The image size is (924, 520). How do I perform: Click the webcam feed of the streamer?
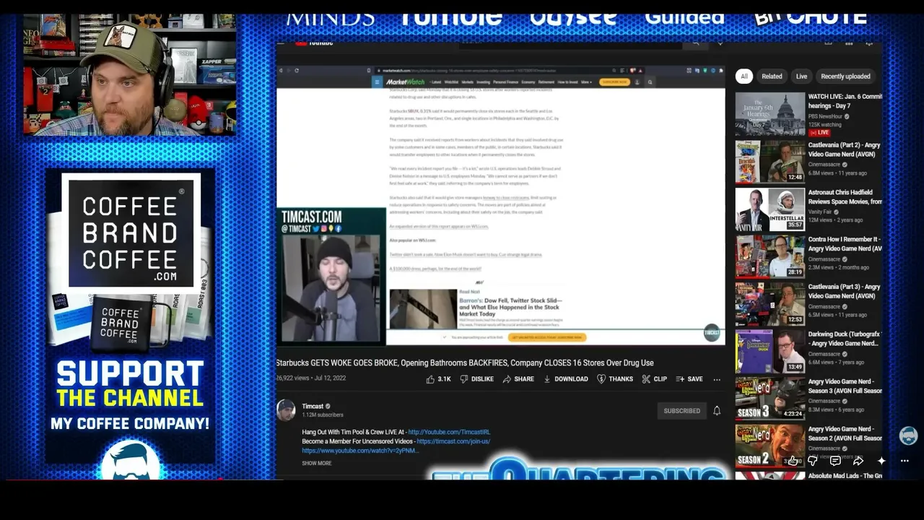click(x=130, y=74)
